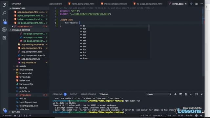
Task: Show errors and warnings count in status bar
Action: click(x=18, y=115)
